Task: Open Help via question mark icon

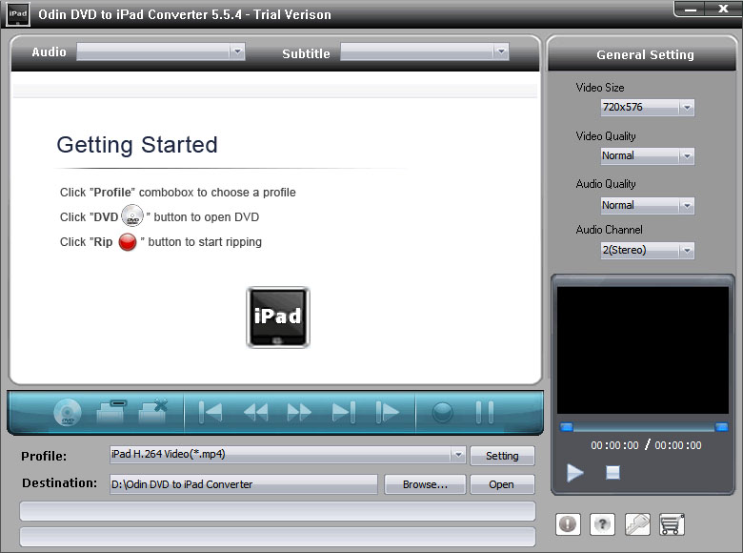Action: [x=602, y=523]
